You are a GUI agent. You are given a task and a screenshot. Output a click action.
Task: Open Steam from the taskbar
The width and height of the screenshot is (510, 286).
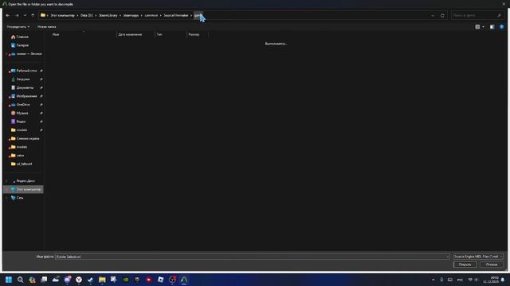click(90, 280)
